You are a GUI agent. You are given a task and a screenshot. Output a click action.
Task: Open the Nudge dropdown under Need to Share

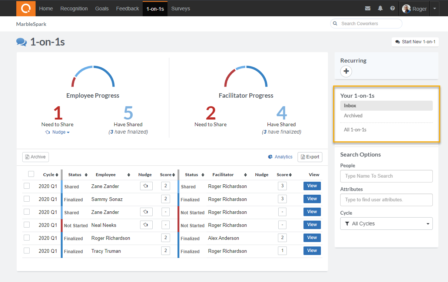click(57, 132)
